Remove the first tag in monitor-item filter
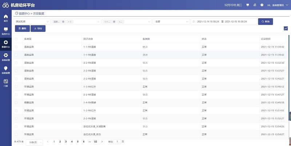Image resolution: width=291 pixels, height=146 pixels. coord(63,22)
